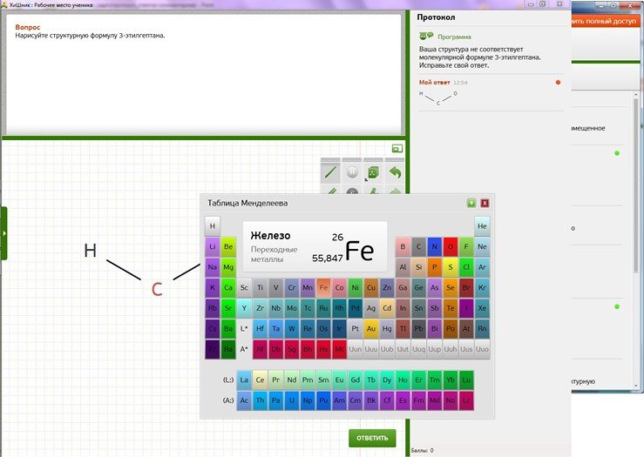The height and width of the screenshot is (457, 644).
Task: Choose the blue nitrogen N cell
Action: tap(435, 246)
